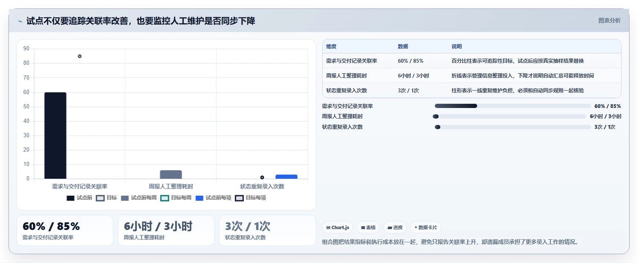Click the 说明 column header
Screen dimensions: 638x263
tap(457, 47)
